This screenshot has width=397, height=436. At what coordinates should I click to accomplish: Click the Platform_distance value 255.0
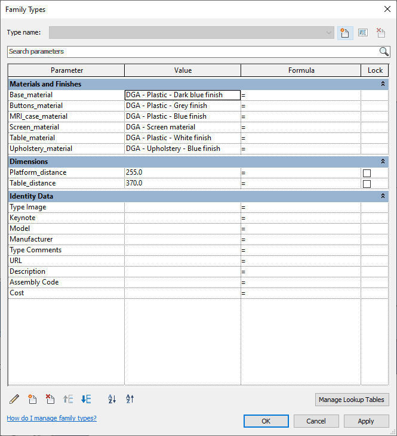tap(183, 172)
